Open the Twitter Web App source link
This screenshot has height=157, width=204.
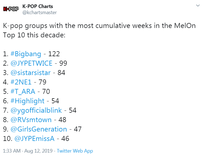(75, 151)
